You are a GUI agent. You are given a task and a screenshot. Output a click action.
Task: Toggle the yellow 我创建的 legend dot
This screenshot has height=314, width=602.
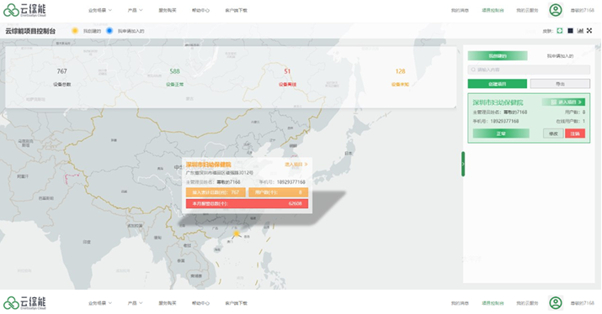coord(75,30)
